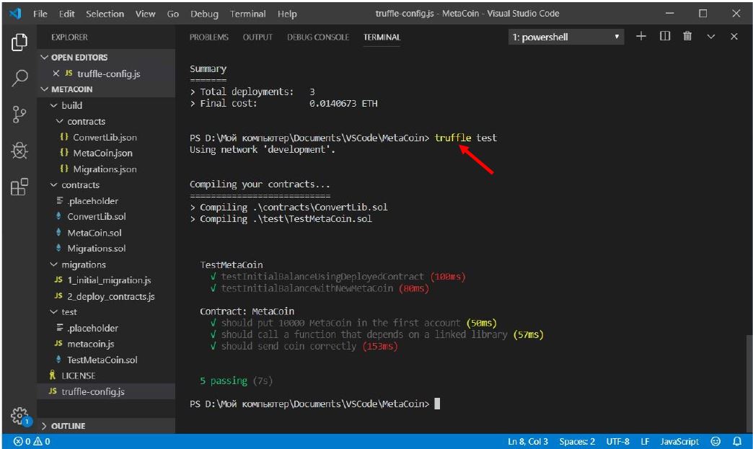Screen dimensions: 753x449
Task: Open MetaCoin.sol in the explorer
Action: pos(94,233)
